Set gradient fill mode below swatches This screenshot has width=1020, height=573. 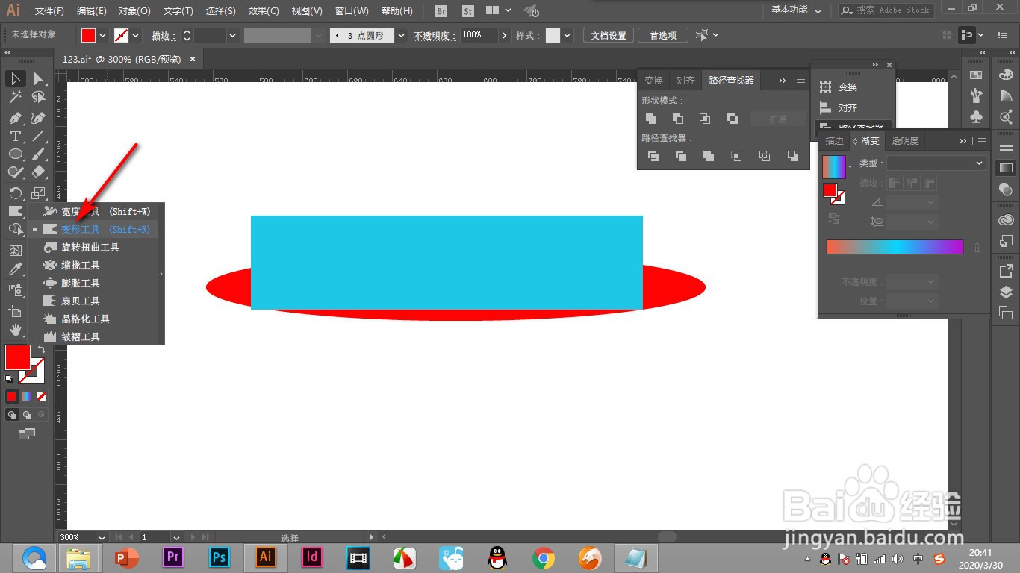(27, 396)
